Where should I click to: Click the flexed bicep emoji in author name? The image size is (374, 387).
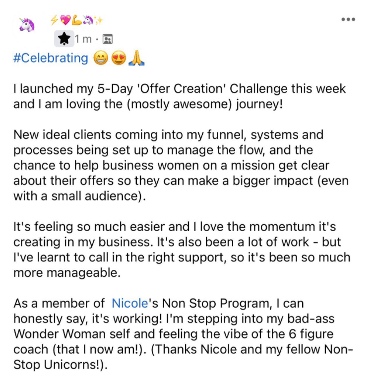(76, 20)
